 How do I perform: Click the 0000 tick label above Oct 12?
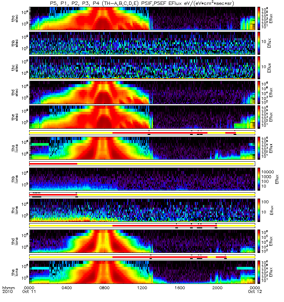(255, 288)
